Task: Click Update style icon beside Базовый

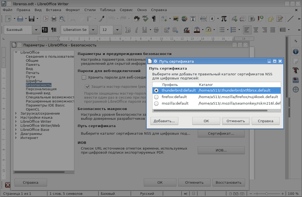Action: click(x=45, y=30)
